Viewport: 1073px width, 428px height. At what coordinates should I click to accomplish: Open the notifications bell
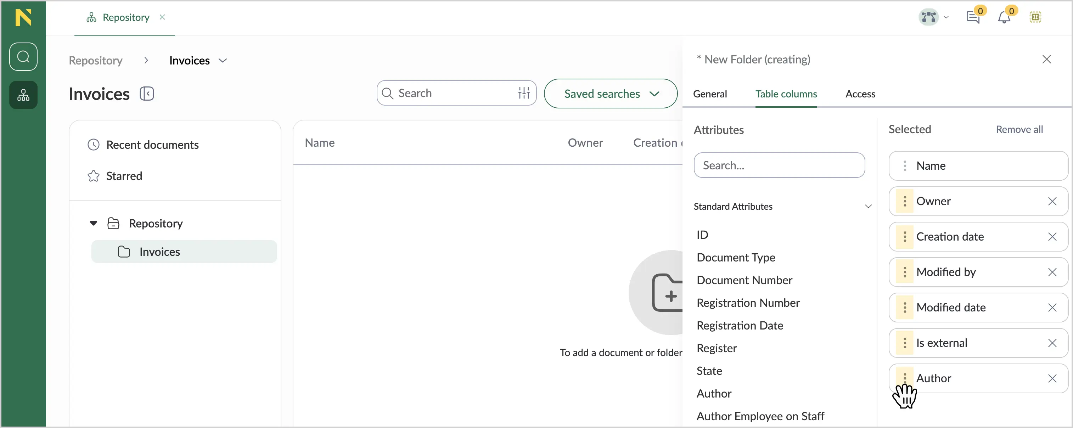click(x=1004, y=17)
